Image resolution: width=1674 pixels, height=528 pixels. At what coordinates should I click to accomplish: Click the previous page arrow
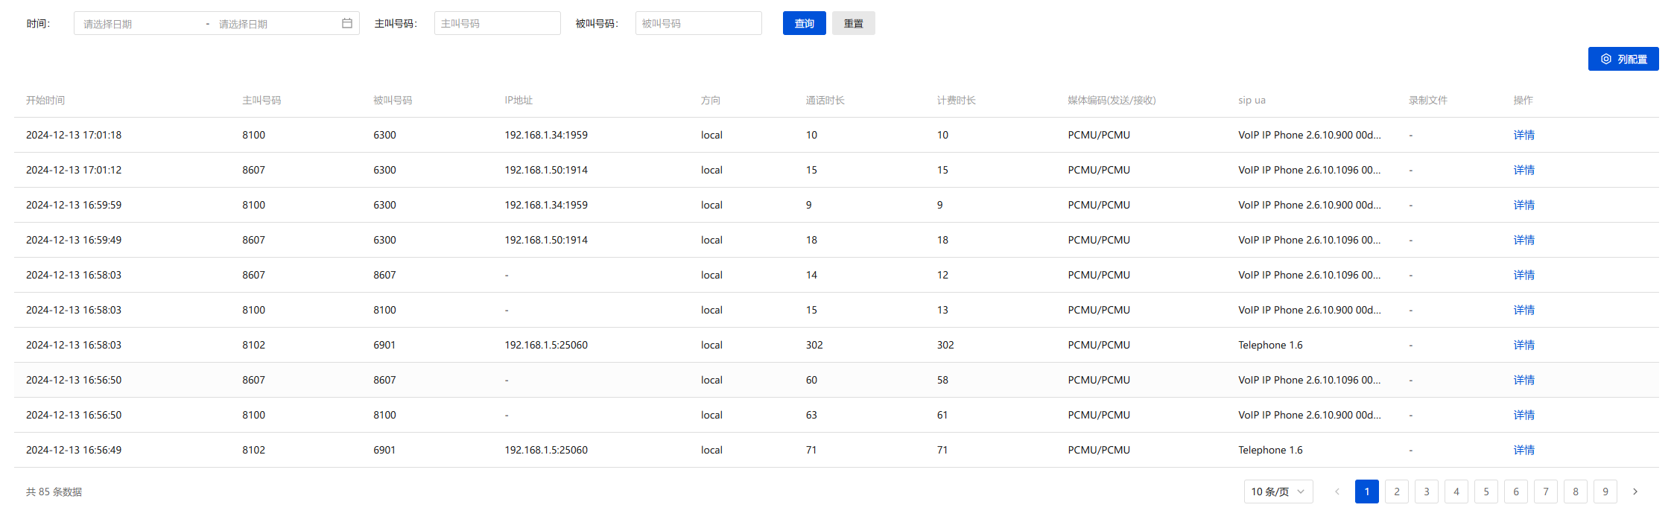pyautogui.click(x=1337, y=492)
